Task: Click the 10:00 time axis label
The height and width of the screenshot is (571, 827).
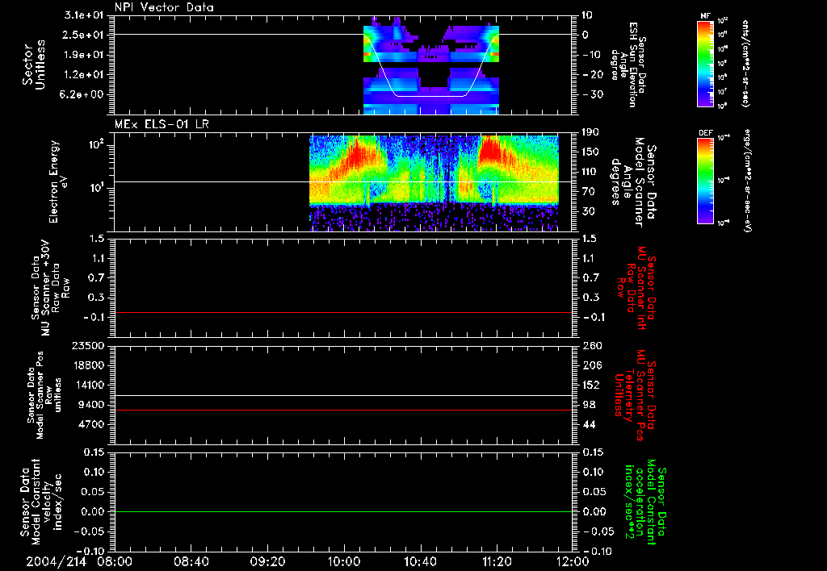Action: coord(344,562)
